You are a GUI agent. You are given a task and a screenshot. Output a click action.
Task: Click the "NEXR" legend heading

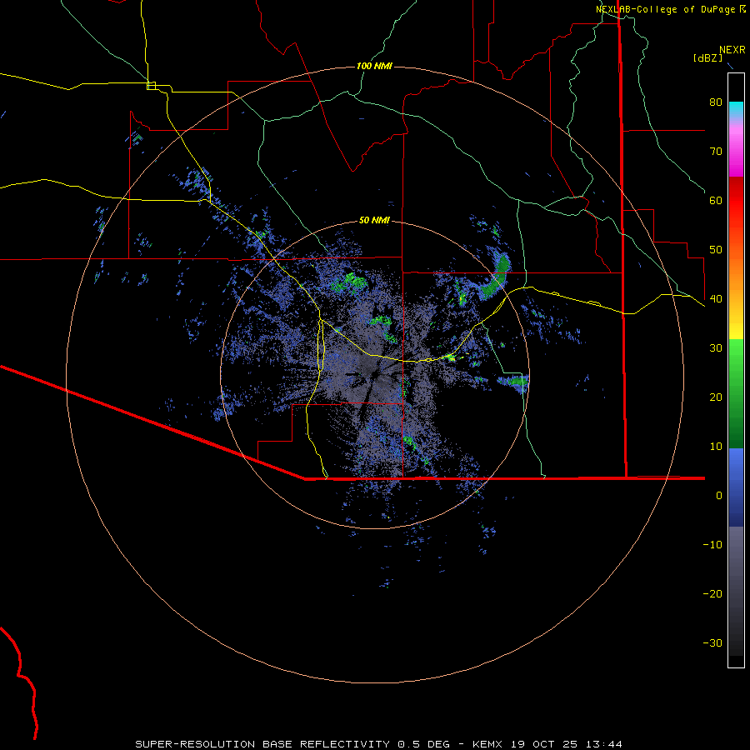(732, 50)
